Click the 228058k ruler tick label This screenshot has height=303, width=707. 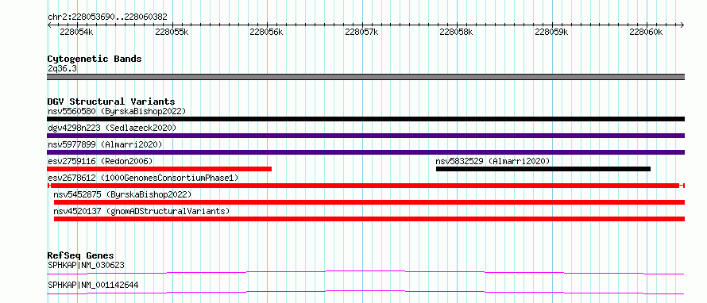click(x=456, y=32)
